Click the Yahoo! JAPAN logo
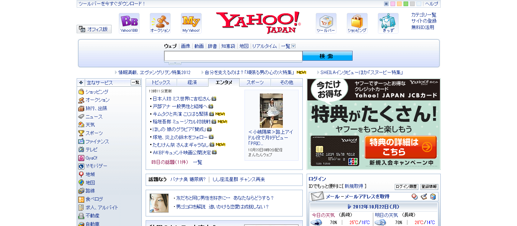Viewport: 517px width, 226px height. click(x=259, y=23)
